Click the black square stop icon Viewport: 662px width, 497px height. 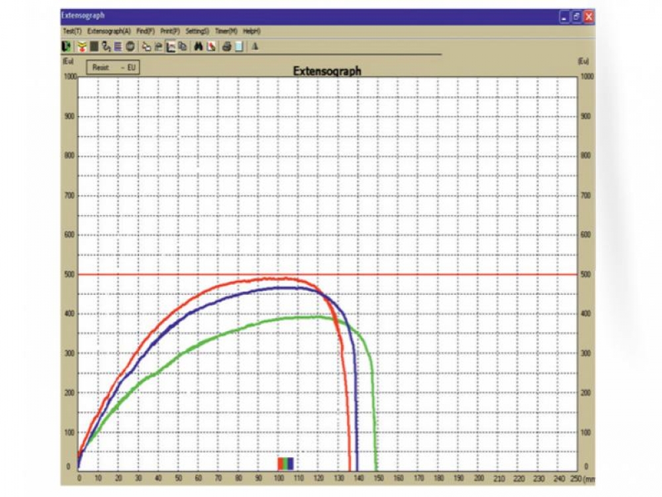(x=95, y=46)
